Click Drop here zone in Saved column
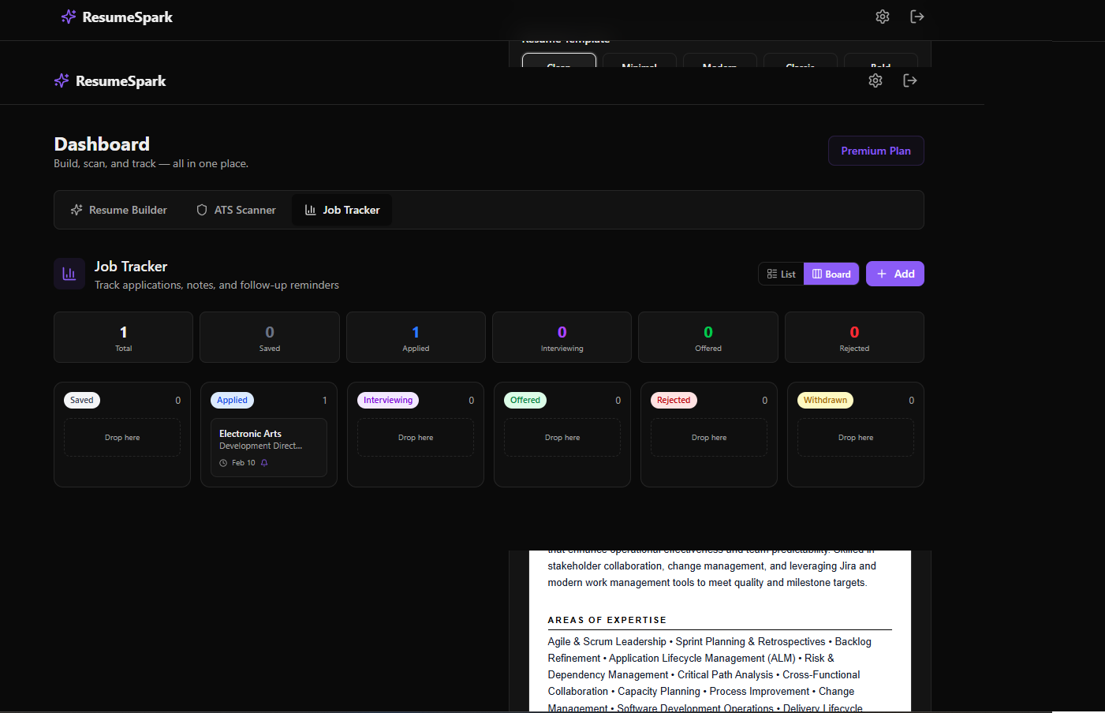The height and width of the screenshot is (713, 1105). point(122,437)
